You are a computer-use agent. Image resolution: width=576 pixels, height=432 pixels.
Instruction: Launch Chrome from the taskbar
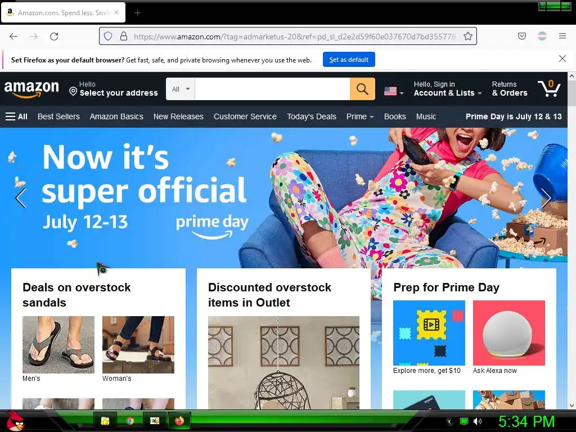[x=130, y=421]
